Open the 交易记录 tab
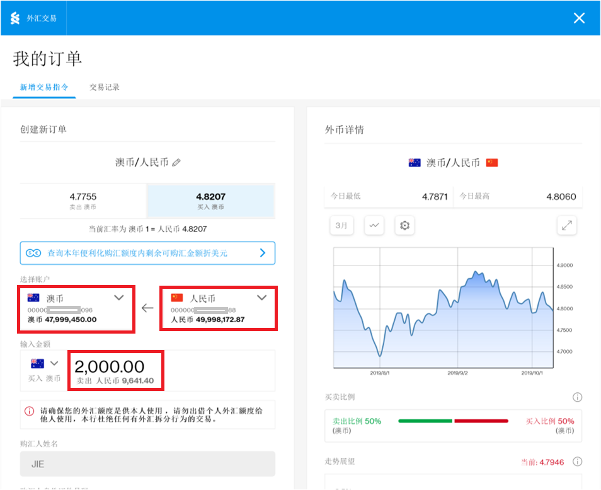This screenshot has height=490, width=601. coord(104,87)
